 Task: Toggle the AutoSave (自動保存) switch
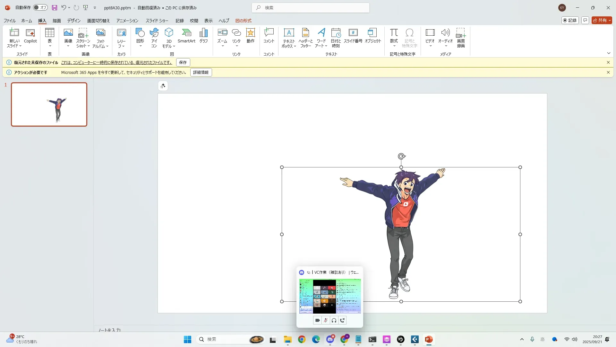point(40,7)
